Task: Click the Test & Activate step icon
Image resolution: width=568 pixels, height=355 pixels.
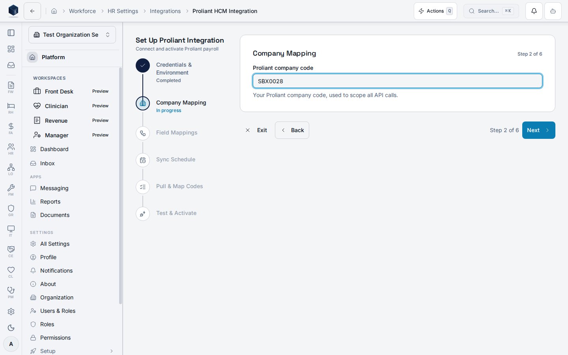Action: (143, 214)
